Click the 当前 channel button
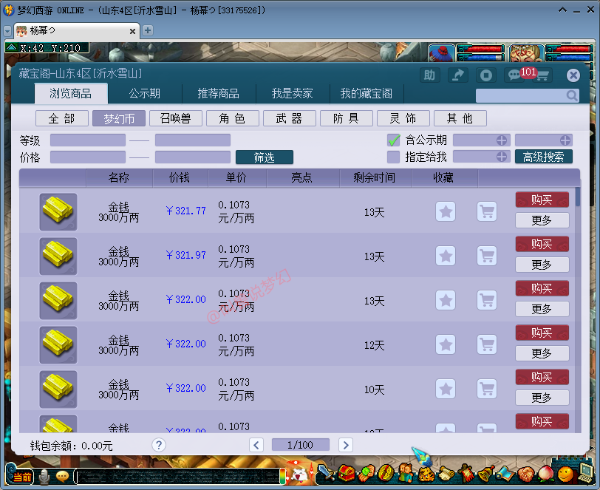 21,477
